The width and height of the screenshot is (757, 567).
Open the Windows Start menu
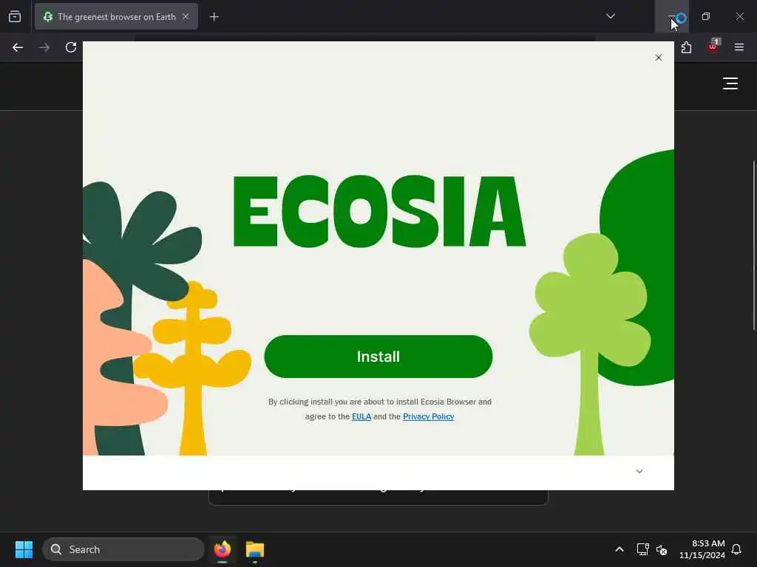[x=24, y=549]
